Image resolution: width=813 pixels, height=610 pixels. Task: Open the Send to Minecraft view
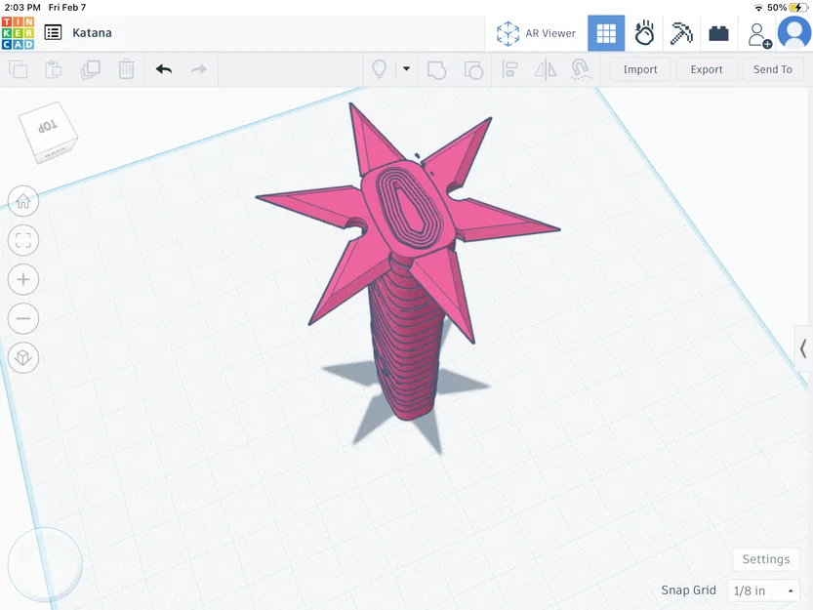coord(680,32)
